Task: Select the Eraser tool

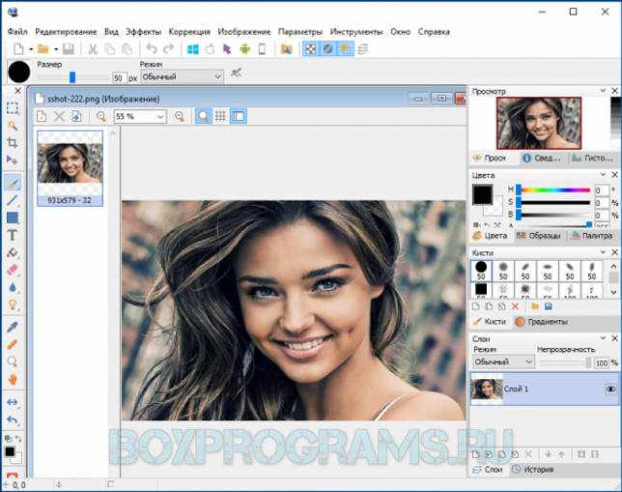Action: pos(13,270)
